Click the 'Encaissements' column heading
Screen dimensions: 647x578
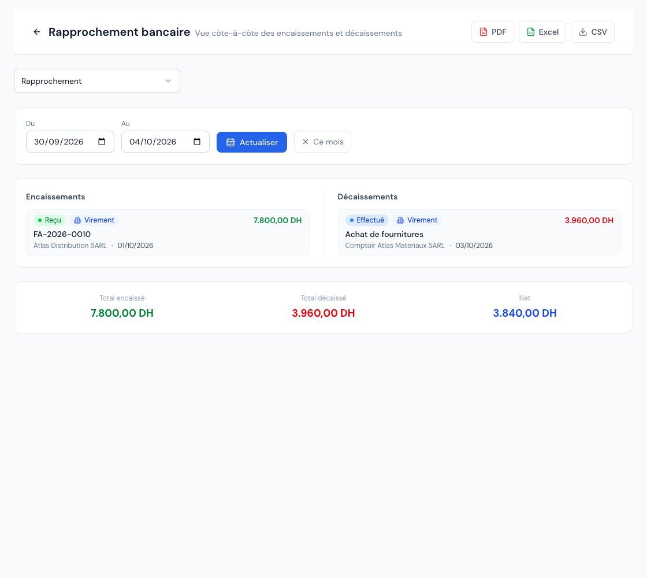(x=55, y=197)
